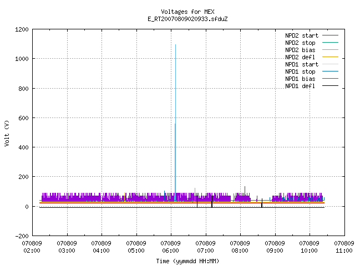
Task: Click the 10:00 x-axis time label
Action: point(309,251)
